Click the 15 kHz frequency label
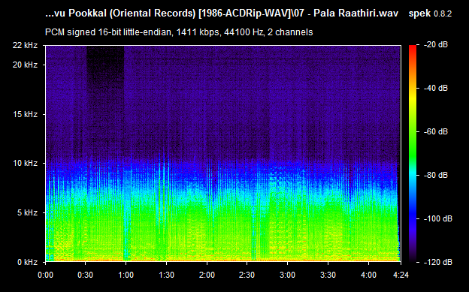This screenshot has height=292, width=469. (25, 114)
